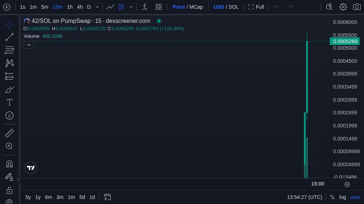Viewport: 364px width, 204px height.
Task: Switch chart to MCap view
Action: coord(196,7)
